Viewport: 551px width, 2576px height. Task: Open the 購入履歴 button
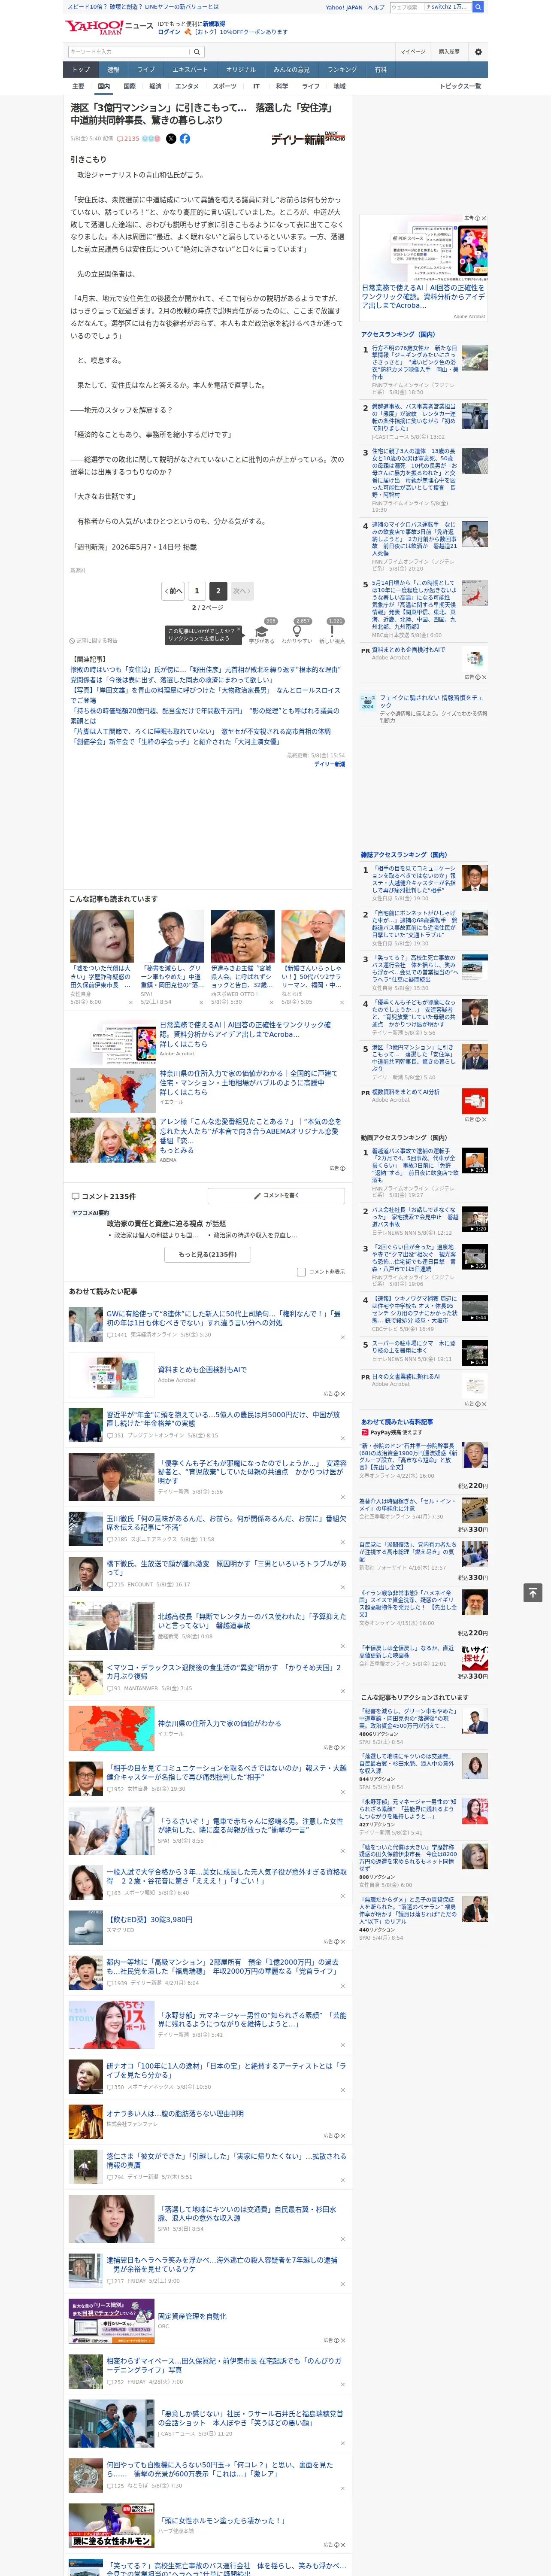[448, 52]
